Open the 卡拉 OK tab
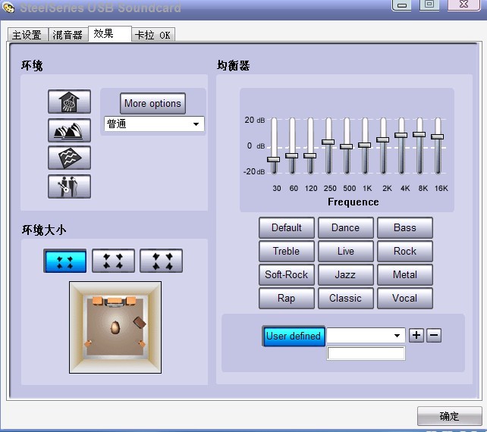This screenshot has width=487, height=432. tap(152, 35)
